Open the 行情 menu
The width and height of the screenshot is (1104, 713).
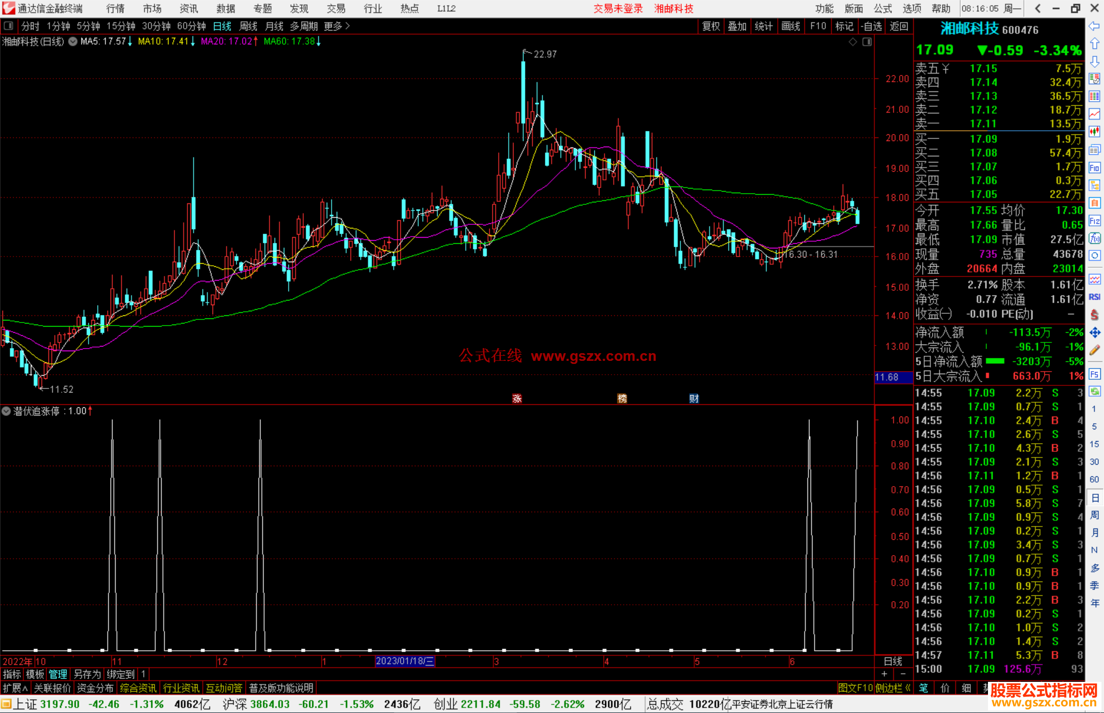(x=115, y=8)
